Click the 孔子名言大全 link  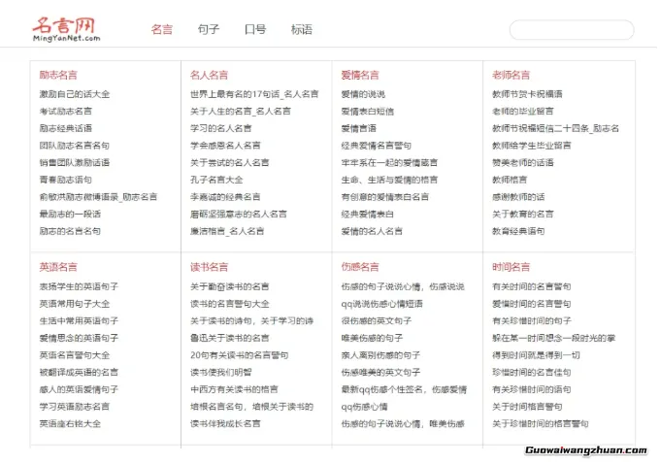216,180
